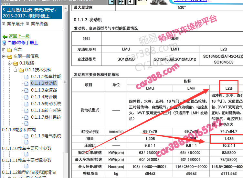This screenshot has width=243, height=178.
Task: Click the 最大爬坡度 row label
Action: click(x=83, y=7)
